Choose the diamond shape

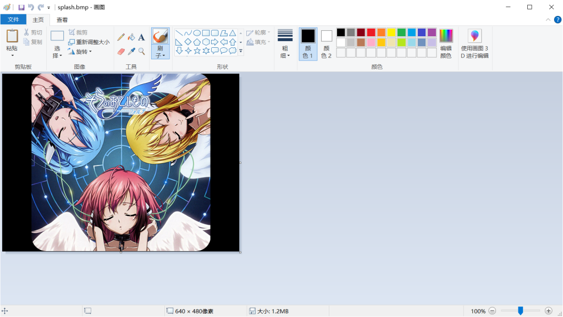click(188, 42)
